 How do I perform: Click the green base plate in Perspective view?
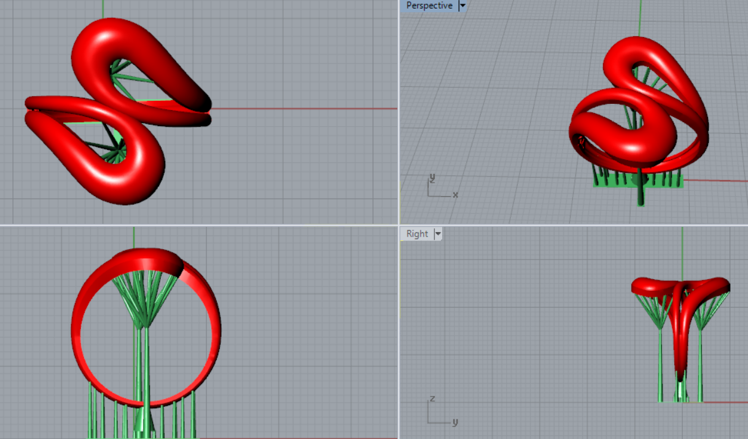click(x=666, y=181)
